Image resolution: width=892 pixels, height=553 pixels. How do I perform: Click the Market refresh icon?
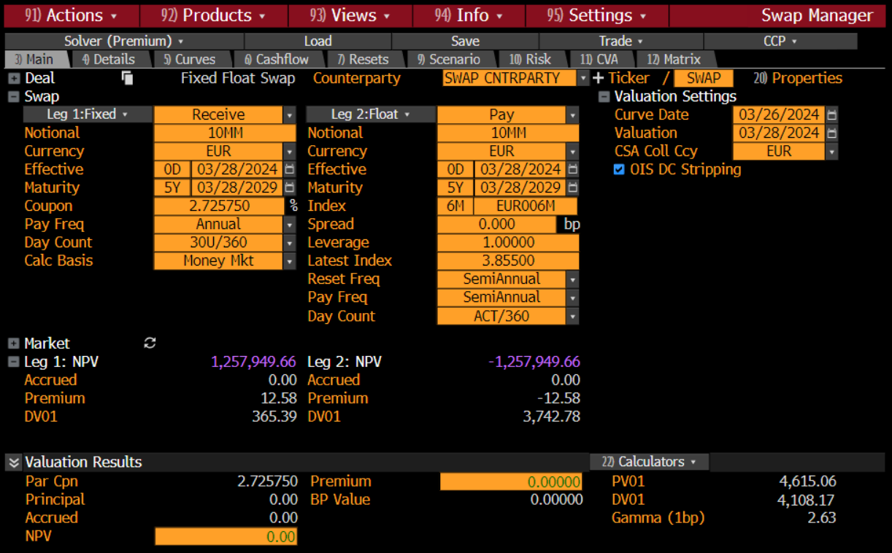coord(150,343)
